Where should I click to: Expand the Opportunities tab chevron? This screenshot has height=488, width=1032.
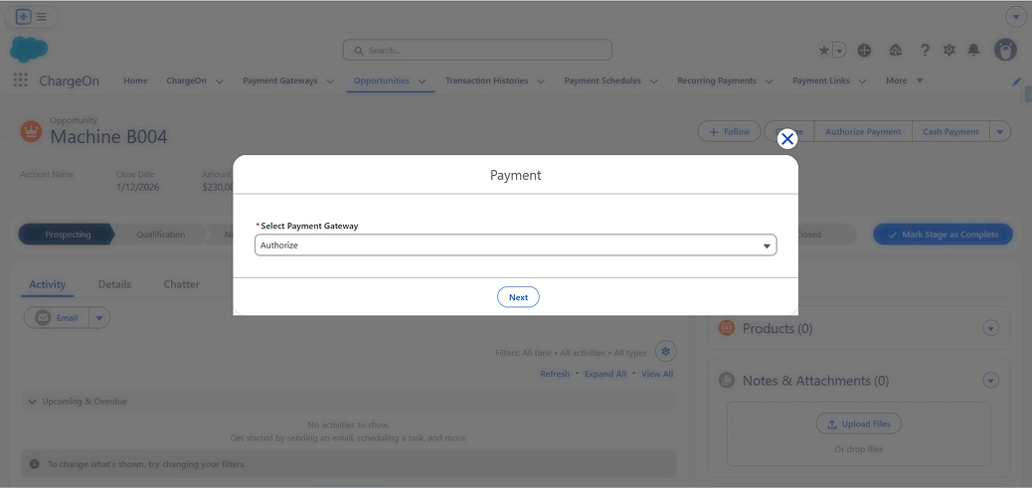tap(422, 81)
